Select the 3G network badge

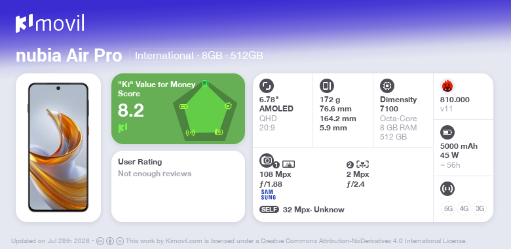pos(480,208)
